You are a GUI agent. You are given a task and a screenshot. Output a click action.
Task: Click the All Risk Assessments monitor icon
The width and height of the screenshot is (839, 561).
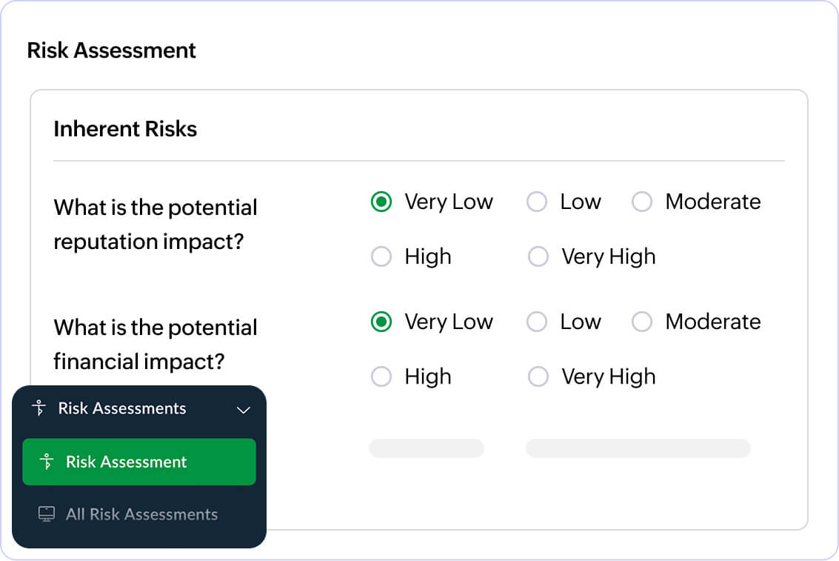[x=47, y=514]
